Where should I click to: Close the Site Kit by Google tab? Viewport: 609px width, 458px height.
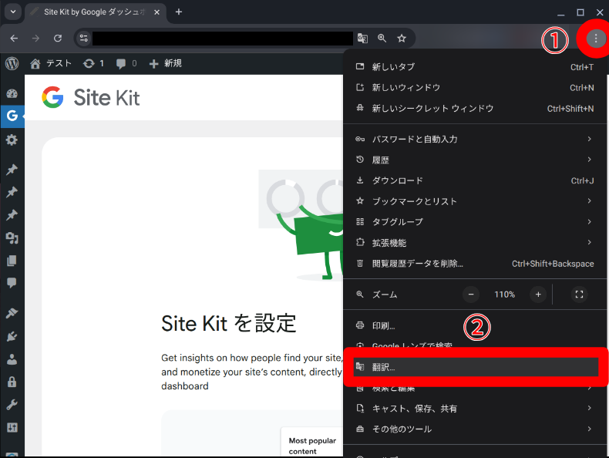click(x=157, y=12)
